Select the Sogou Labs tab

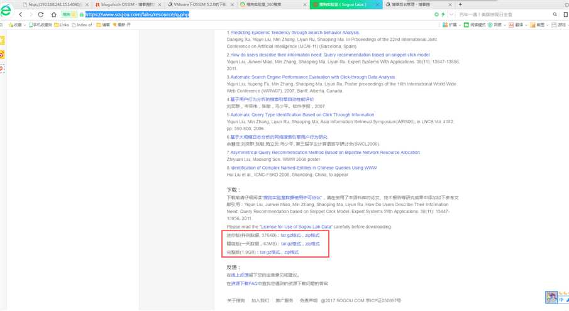pos(345,5)
